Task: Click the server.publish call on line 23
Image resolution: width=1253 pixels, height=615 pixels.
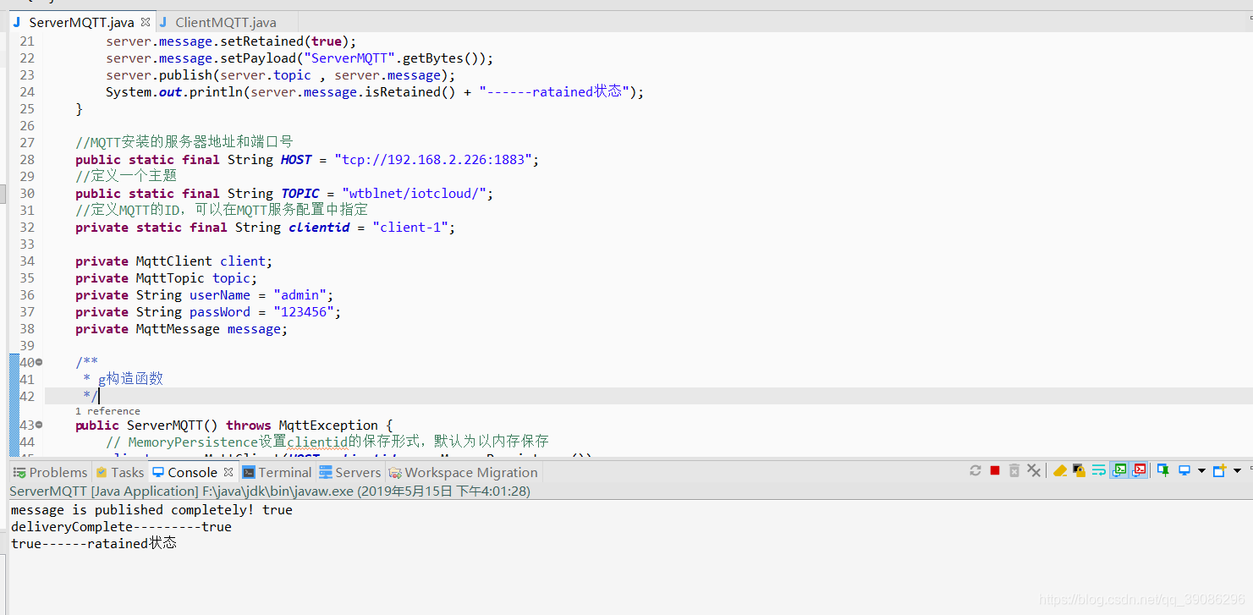Action: coord(280,74)
